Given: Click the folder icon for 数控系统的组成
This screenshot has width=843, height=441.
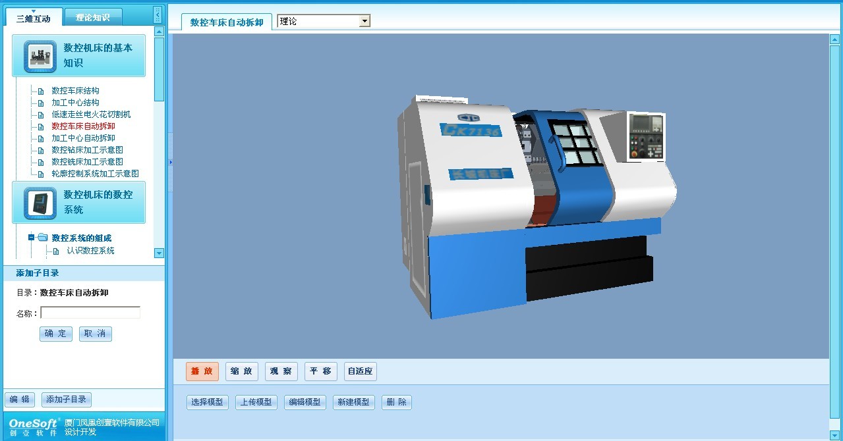Looking at the screenshot, I should click(x=43, y=238).
